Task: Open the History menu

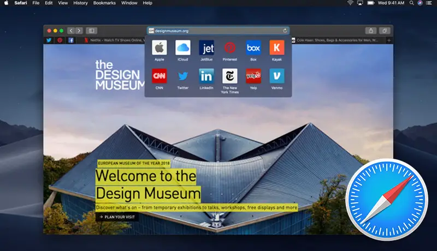Action: point(80,3)
